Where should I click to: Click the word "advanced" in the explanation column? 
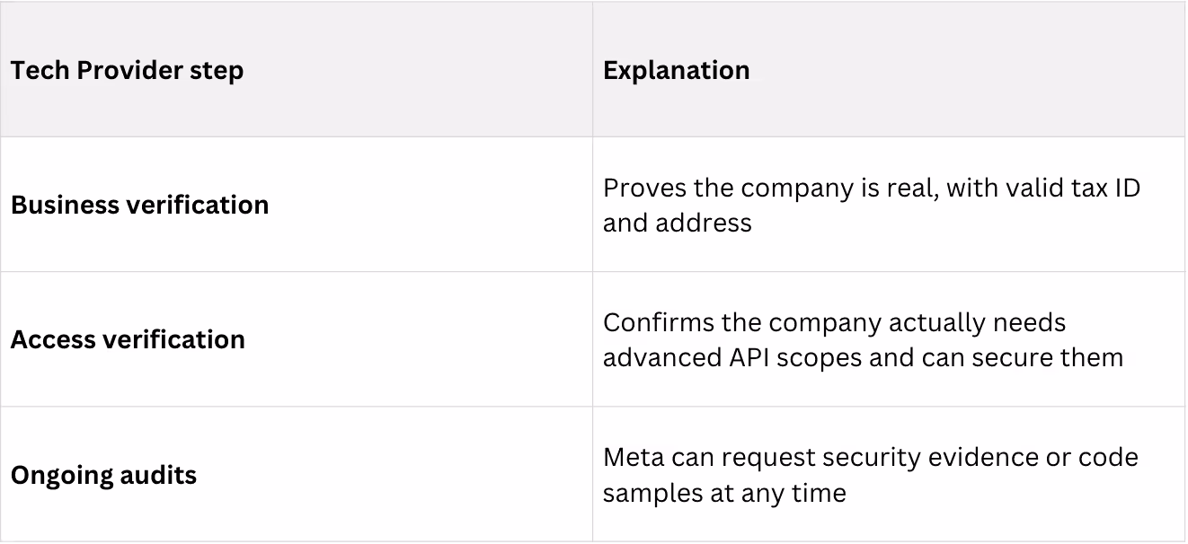(x=659, y=356)
